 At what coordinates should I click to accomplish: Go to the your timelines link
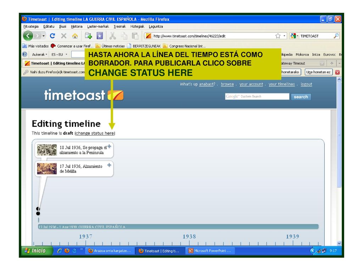(282, 84)
